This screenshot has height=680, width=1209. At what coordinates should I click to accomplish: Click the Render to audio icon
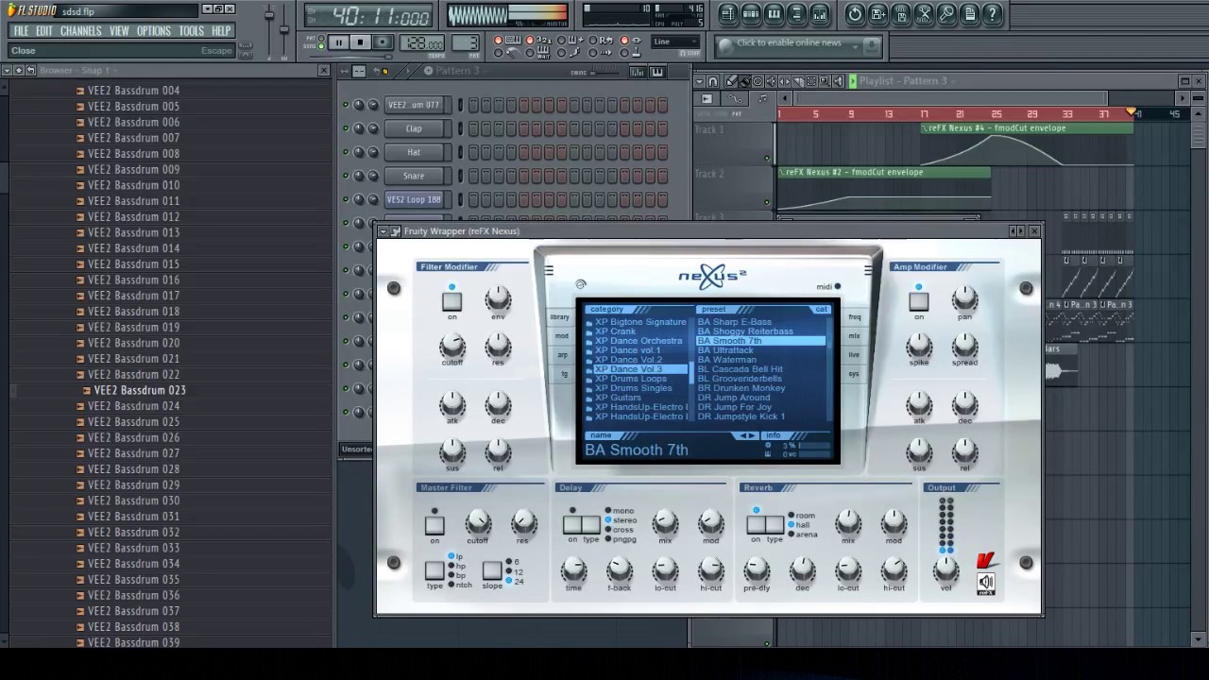[901, 14]
